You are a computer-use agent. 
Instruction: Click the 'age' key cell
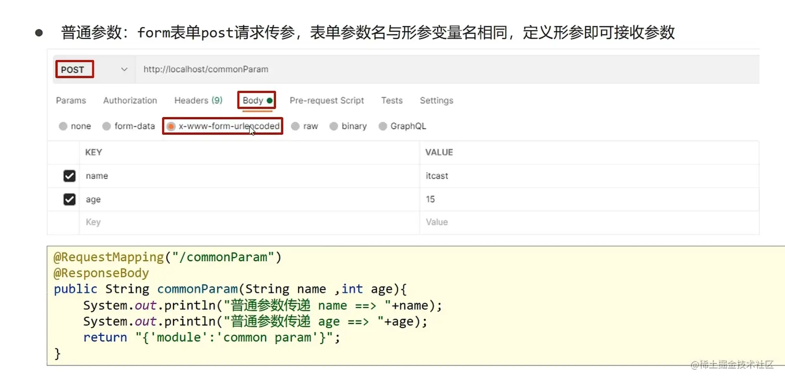point(249,200)
